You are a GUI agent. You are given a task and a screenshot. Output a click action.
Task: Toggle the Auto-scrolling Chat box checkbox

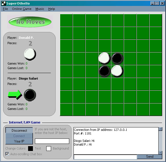pos(7,154)
